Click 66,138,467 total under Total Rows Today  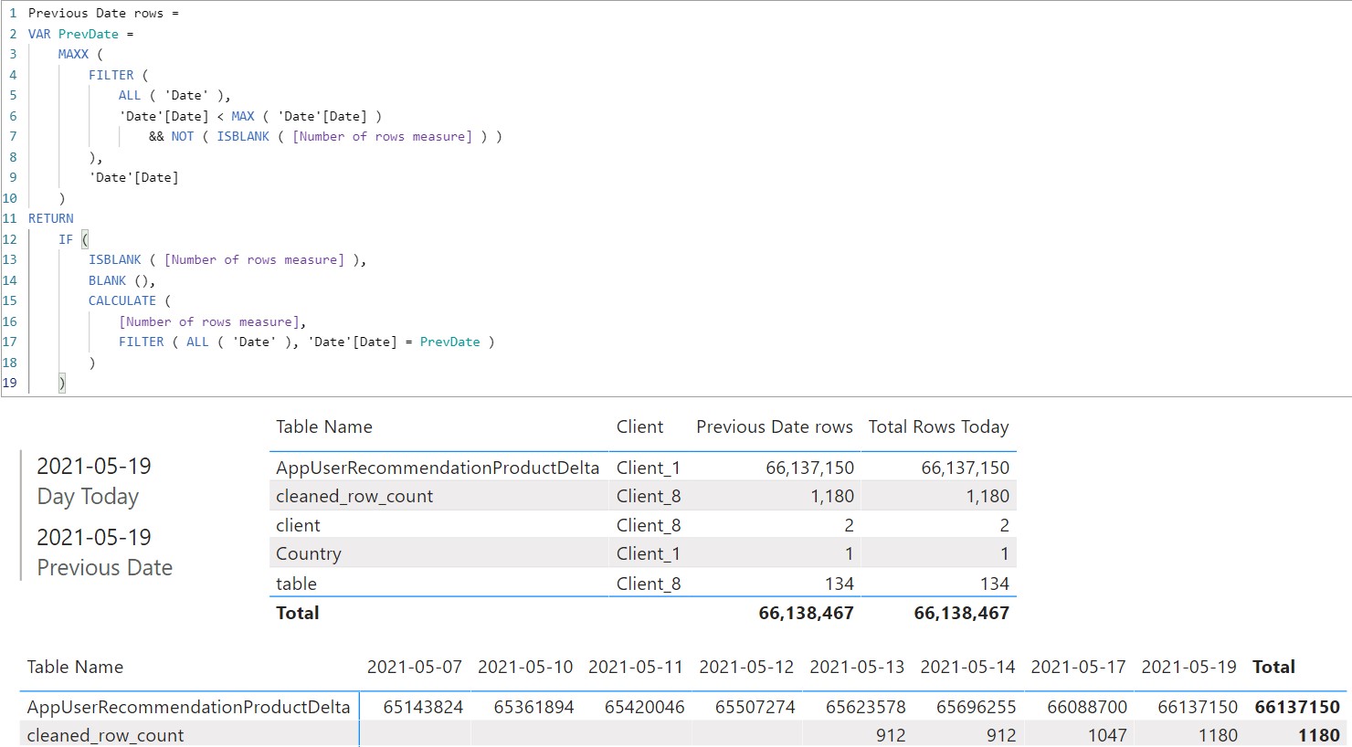[961, 613]
